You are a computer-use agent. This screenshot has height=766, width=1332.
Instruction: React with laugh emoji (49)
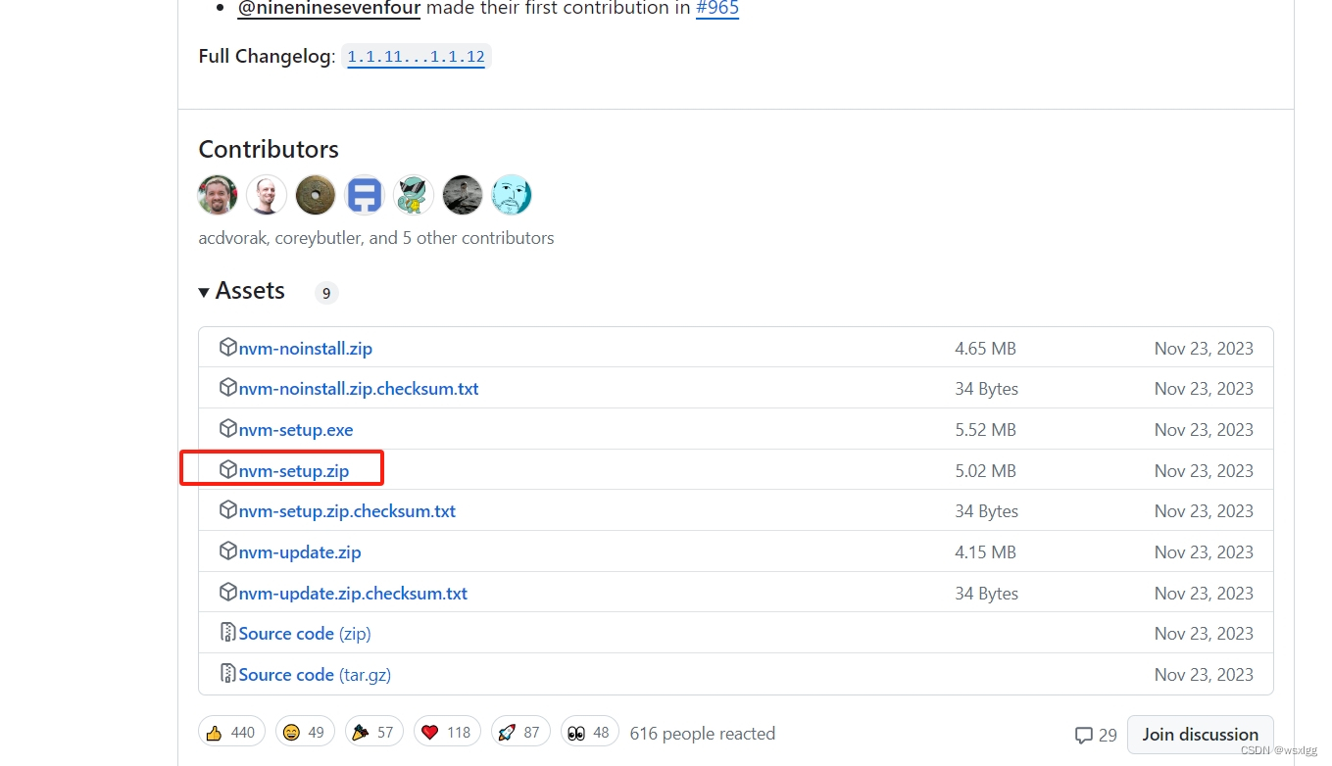click(x=305, y=733)
